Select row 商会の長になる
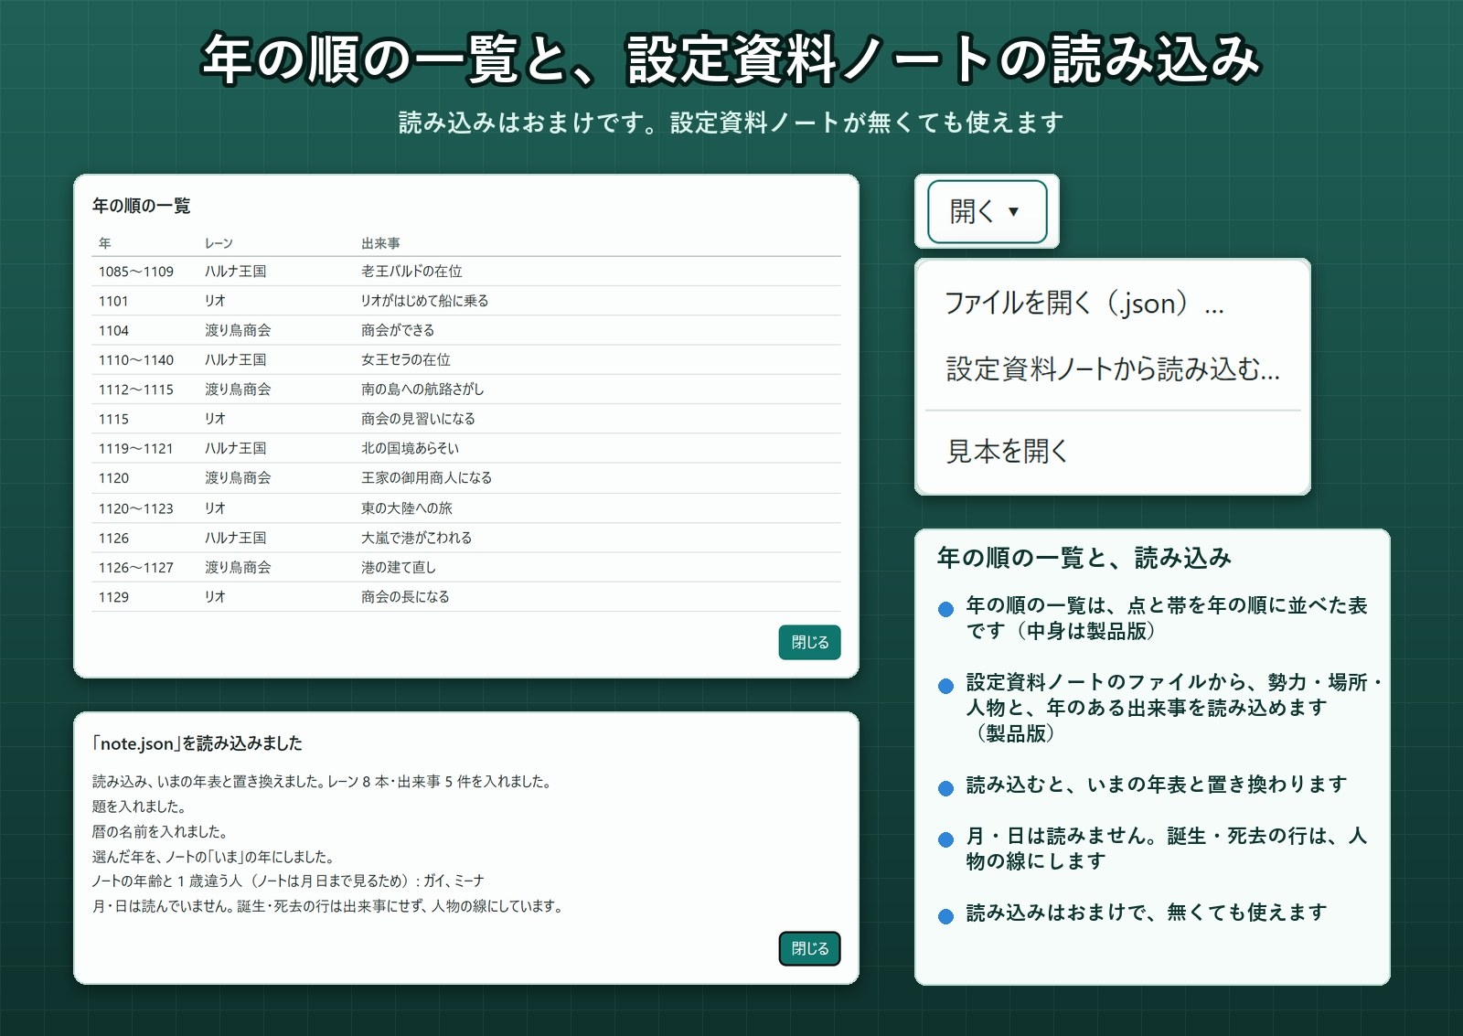The width and height of the screenshot is (1463, 1036). [466, 596]
